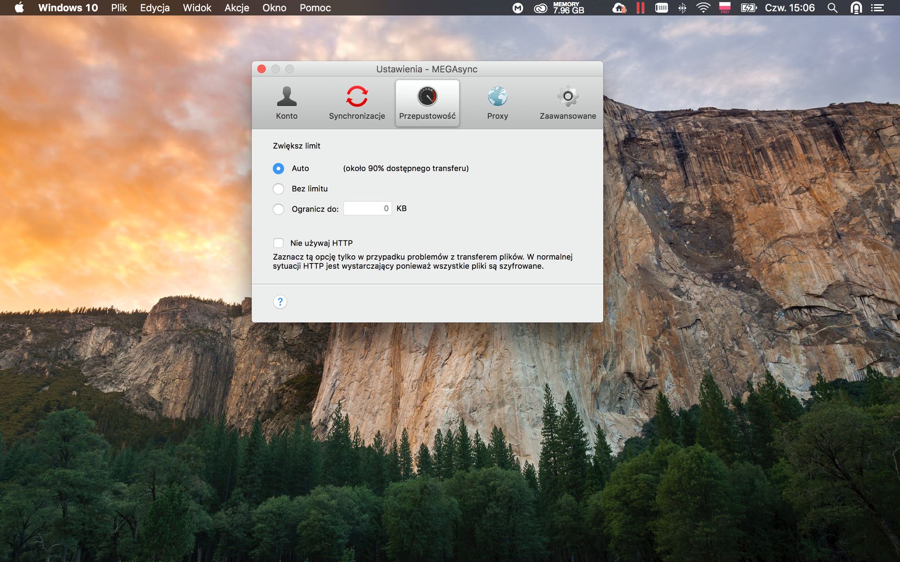Open the battery status menu
Screen dimensions: 900x562
click(749, 8)
